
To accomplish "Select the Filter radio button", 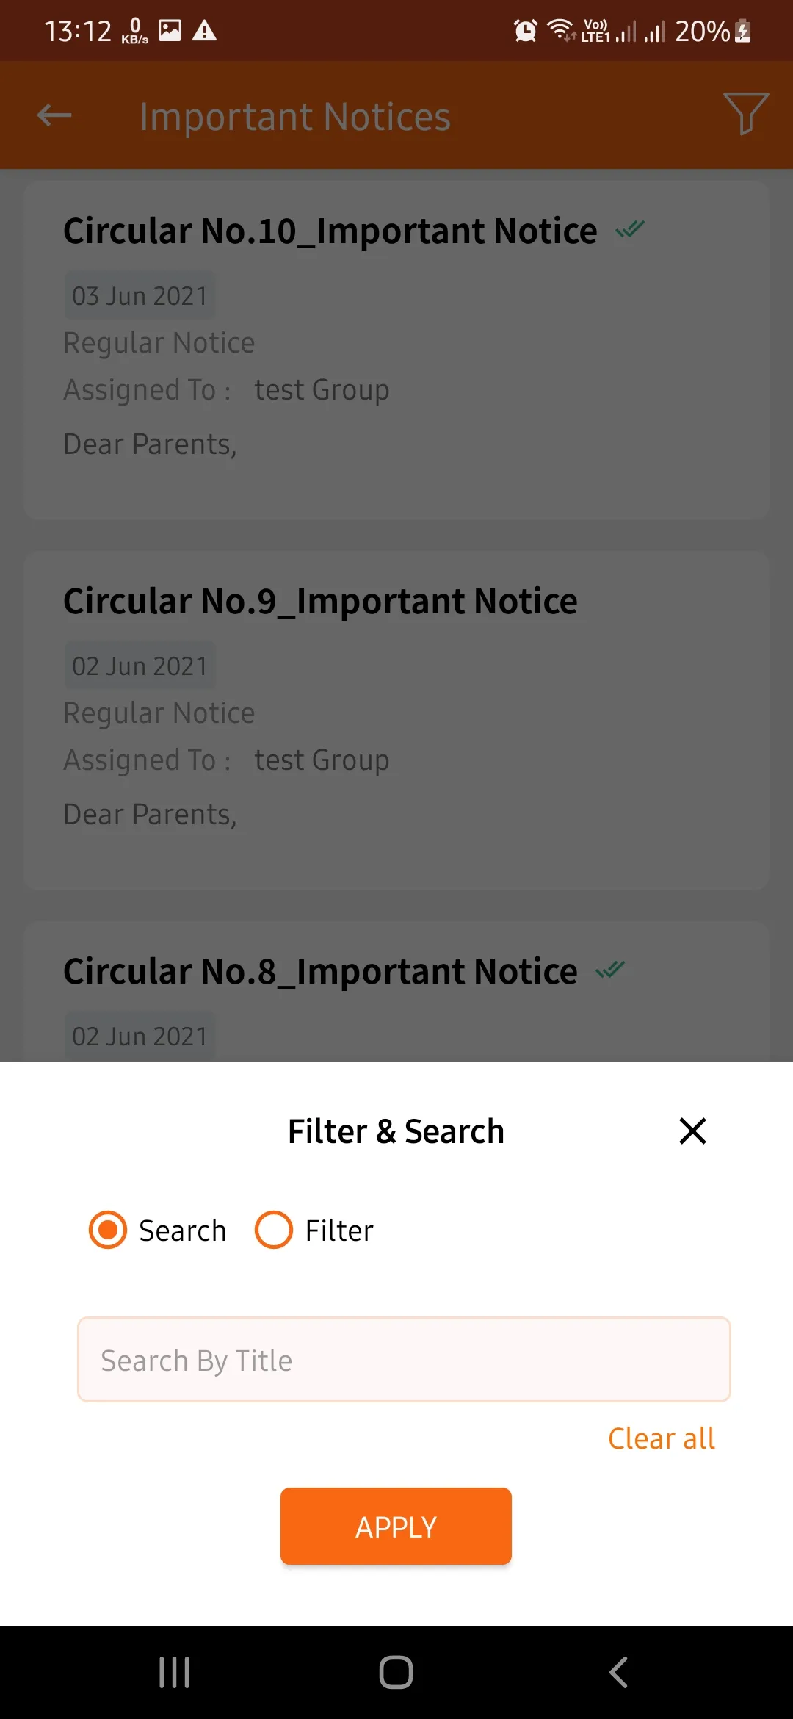I will point(274,1230).
